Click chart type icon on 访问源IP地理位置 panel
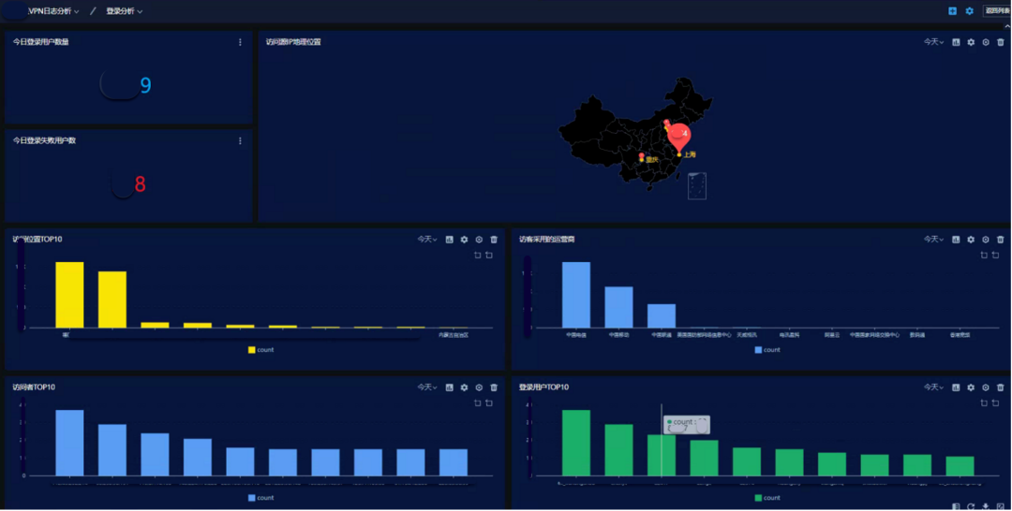Image resolution: width=1012 pixels, height=511 pixels. click(956, 42)
